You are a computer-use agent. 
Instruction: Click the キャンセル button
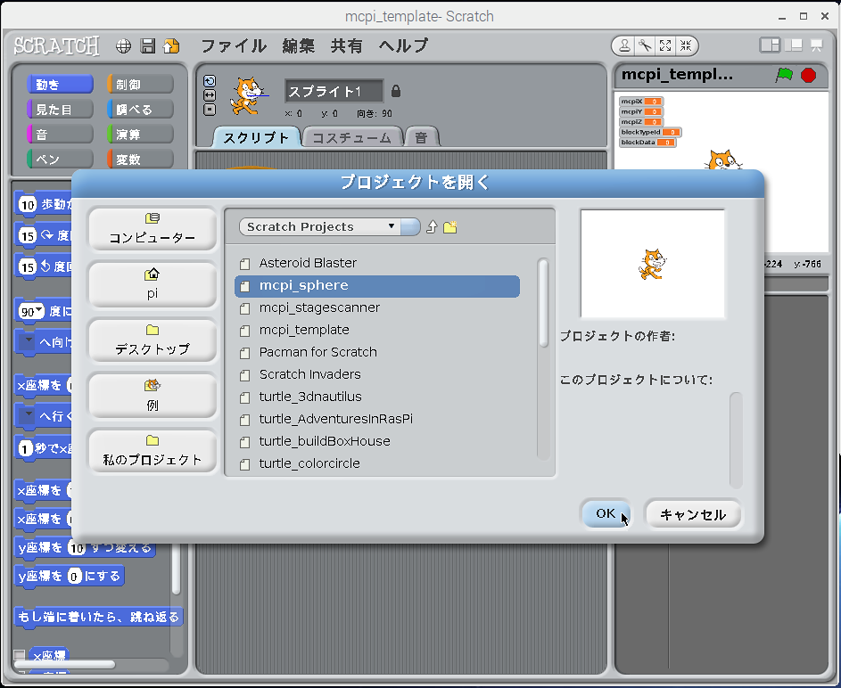(x=693, y=514)
